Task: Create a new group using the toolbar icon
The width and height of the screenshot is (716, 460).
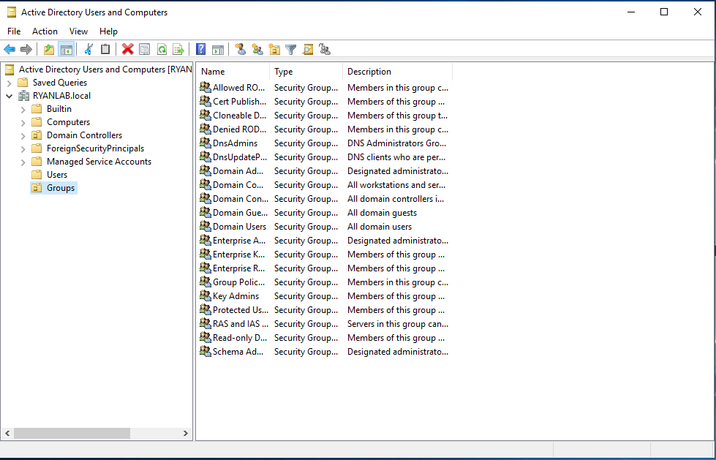Action: tap(257, 49)
